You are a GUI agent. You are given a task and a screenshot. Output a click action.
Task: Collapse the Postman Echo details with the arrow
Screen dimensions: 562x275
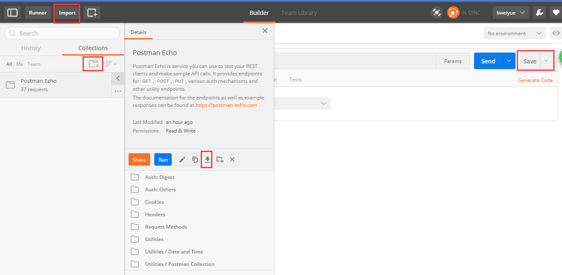point(118,78)
